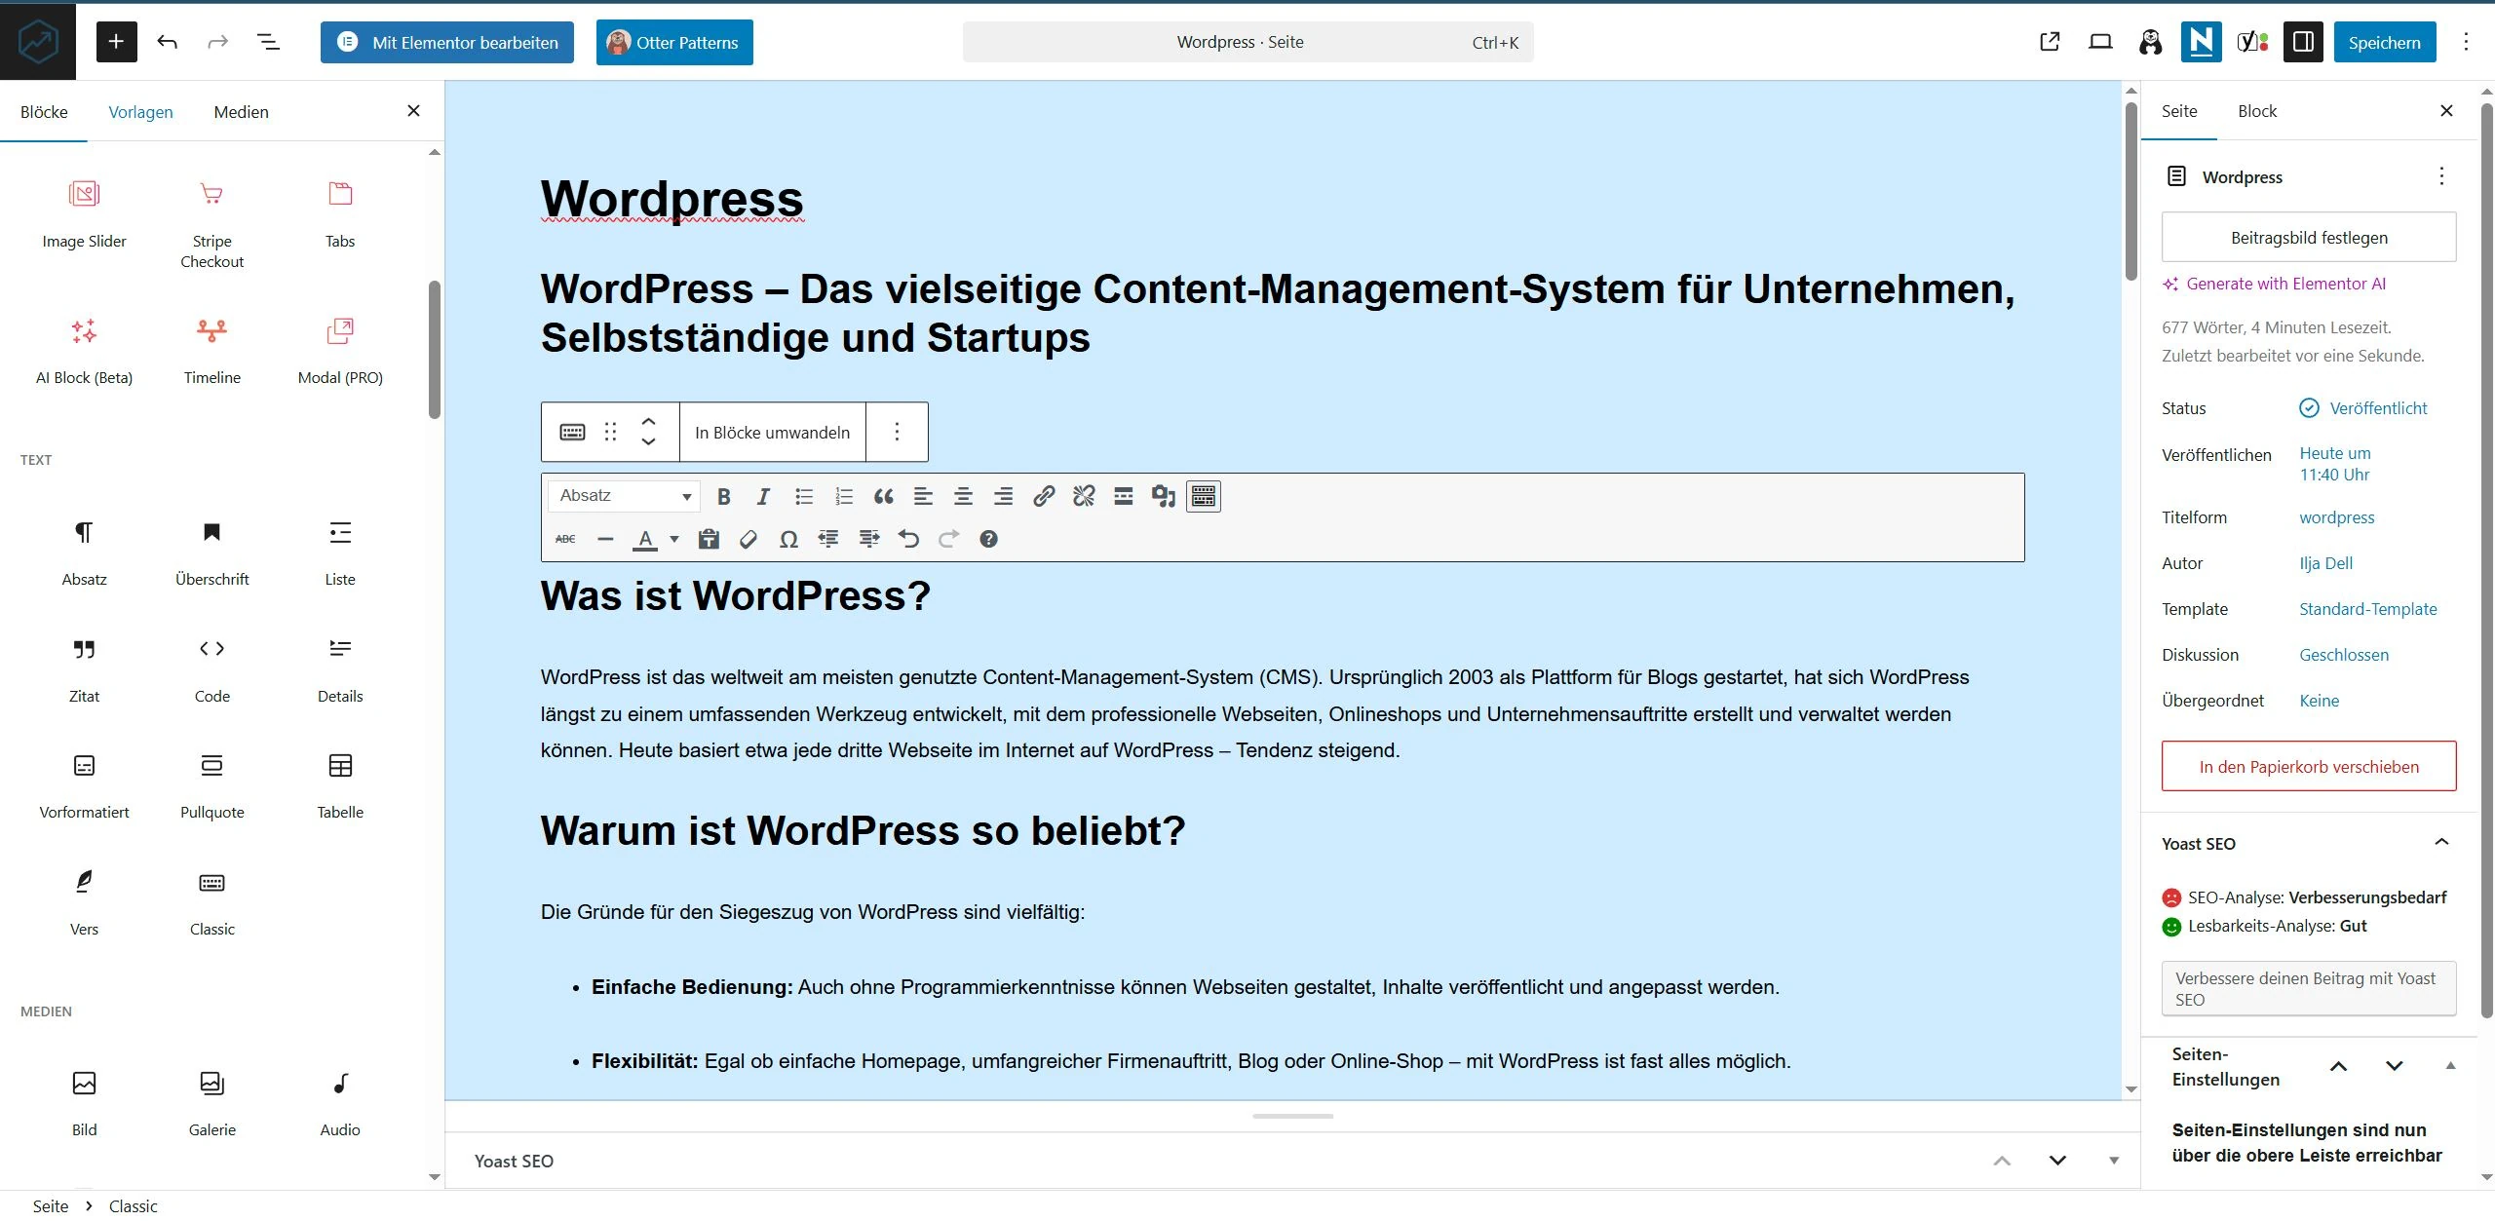Switch to the Seite sidebar tab

[2179, 111]
